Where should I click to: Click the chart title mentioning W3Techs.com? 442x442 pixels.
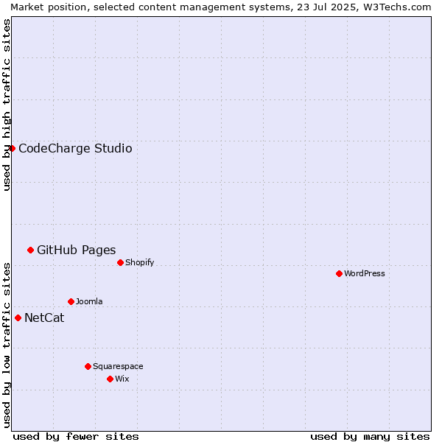[221, 7]
